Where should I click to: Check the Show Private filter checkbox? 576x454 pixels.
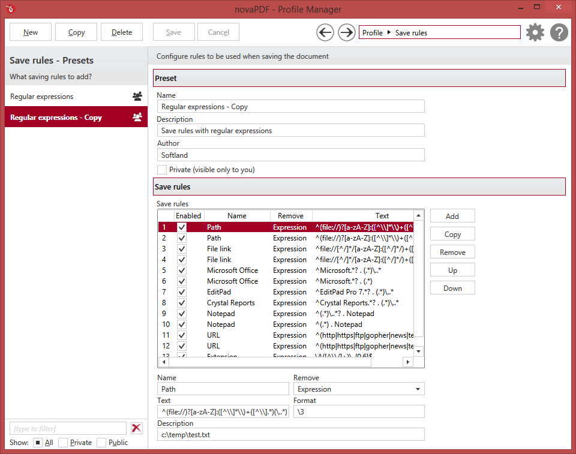coord(63,443)
